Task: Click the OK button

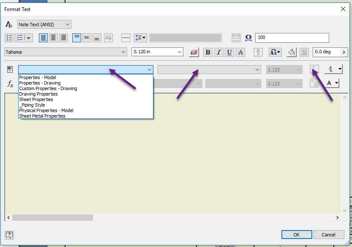Action: coord(296,234)
